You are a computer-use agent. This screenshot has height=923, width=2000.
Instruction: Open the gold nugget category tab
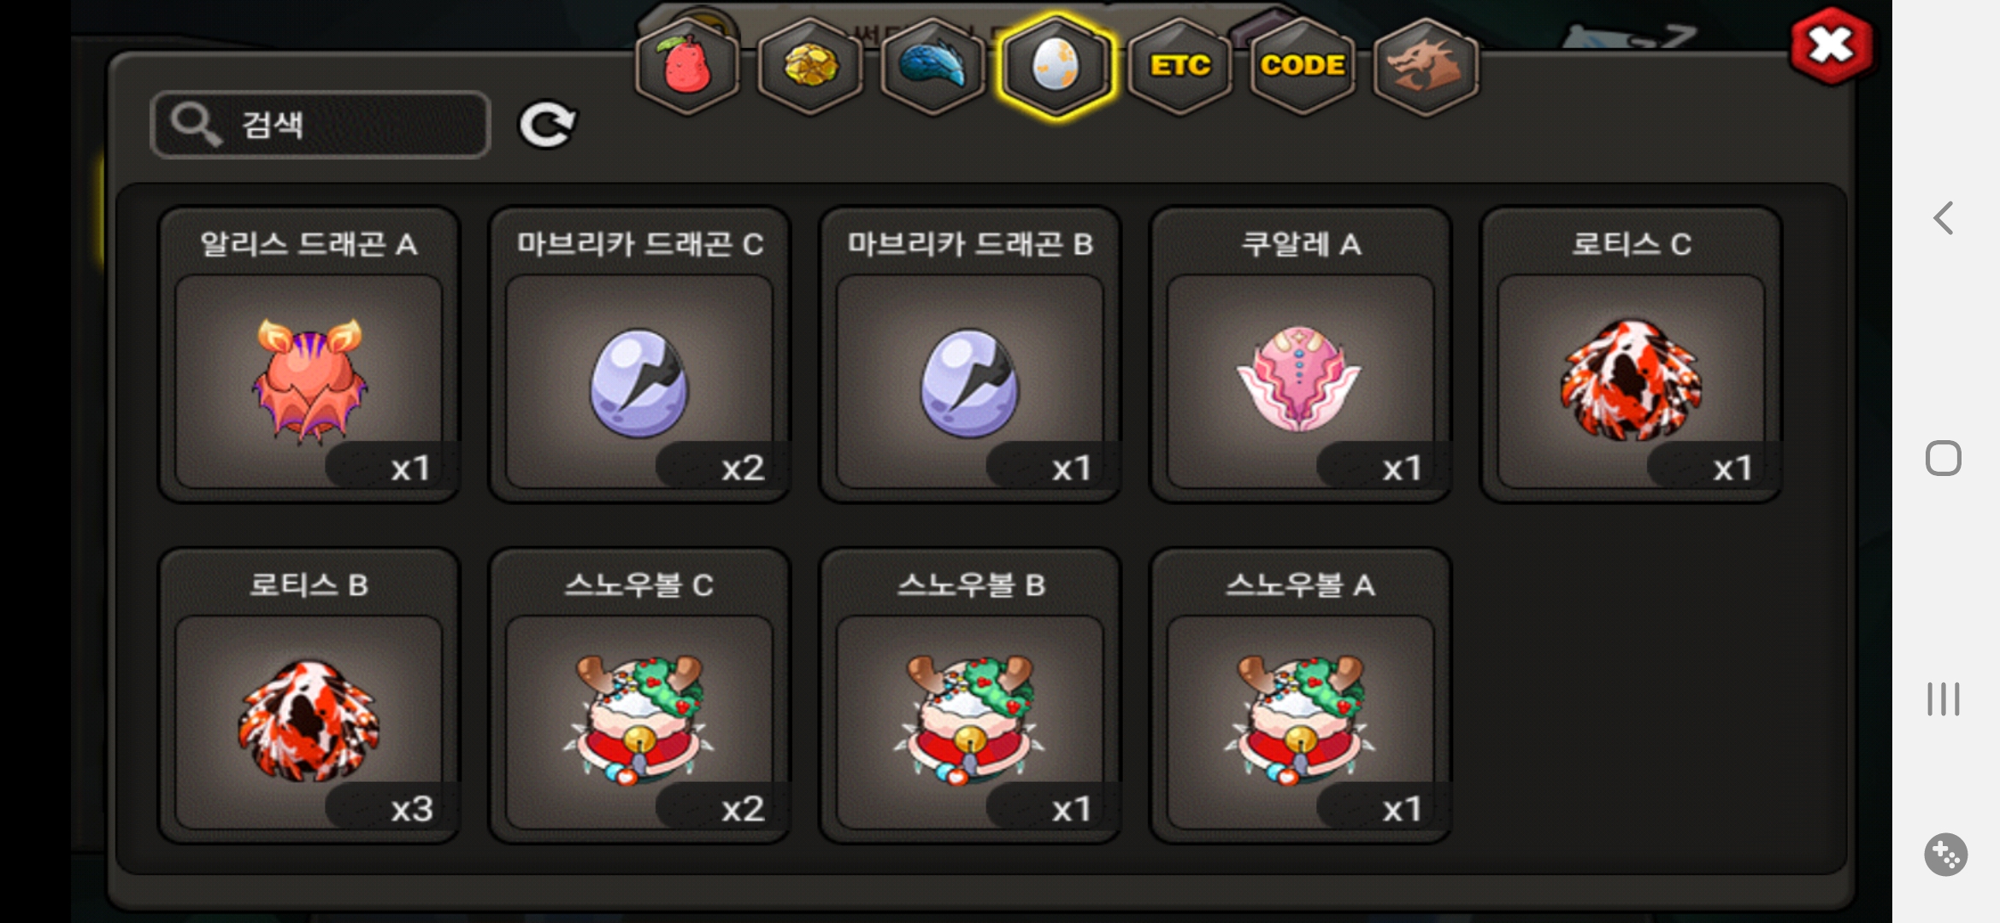point(810,67)
